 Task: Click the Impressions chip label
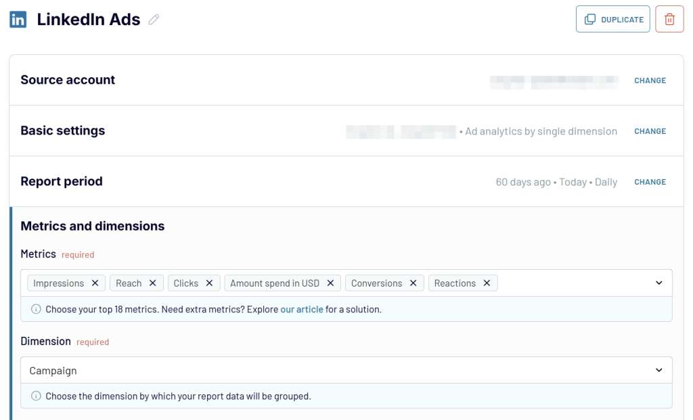point(59,283)
